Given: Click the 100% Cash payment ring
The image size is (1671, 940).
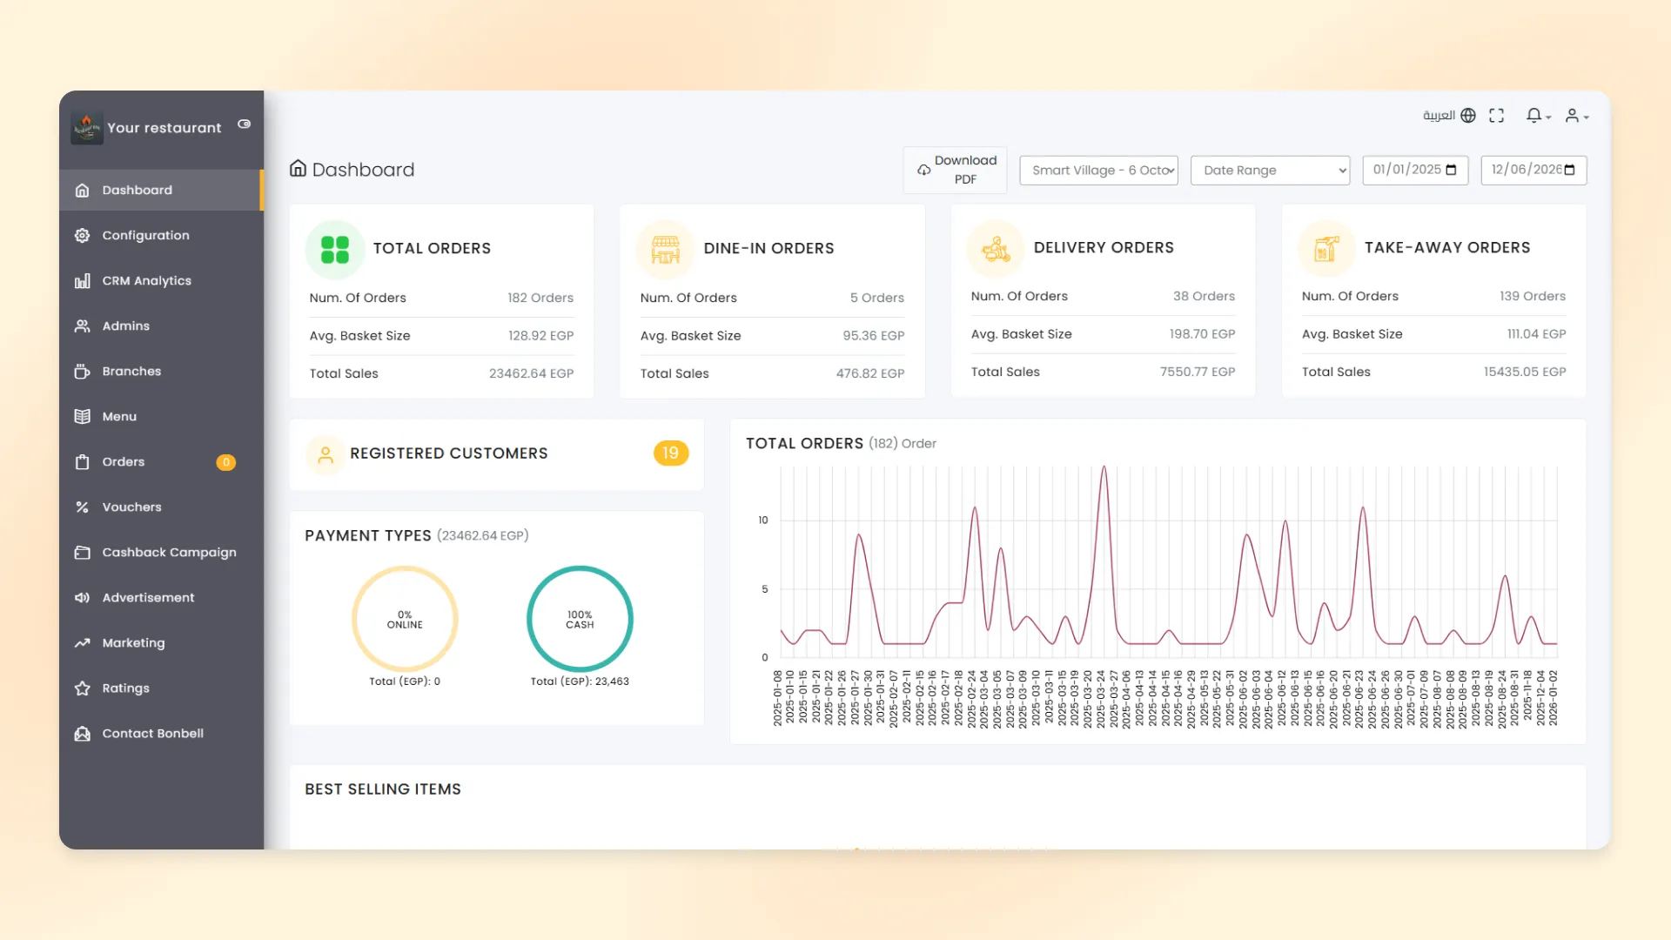Looking at the screenshot, I should pyautogui.click(x=580, y=620).
